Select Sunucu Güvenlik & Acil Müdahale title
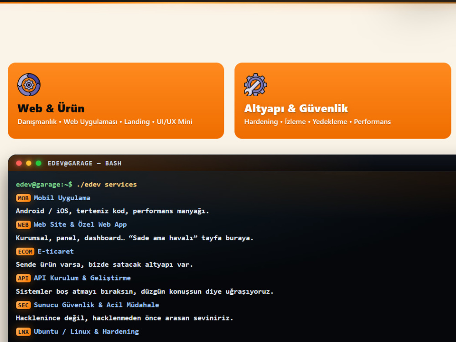 [x=96, y=305]
